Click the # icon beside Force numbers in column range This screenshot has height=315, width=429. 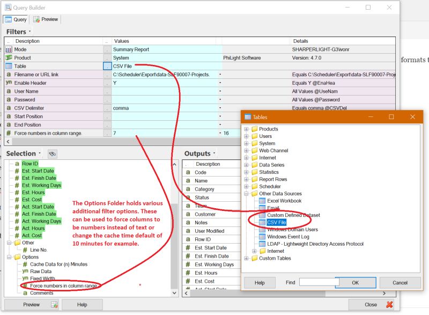pyautogui.click(x=9, y=133)
